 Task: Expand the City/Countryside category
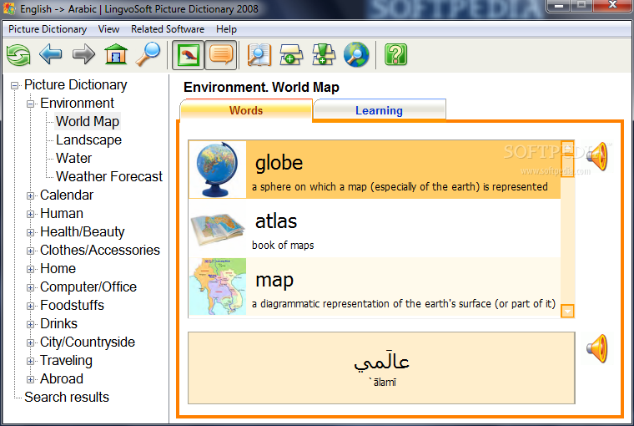30,343
